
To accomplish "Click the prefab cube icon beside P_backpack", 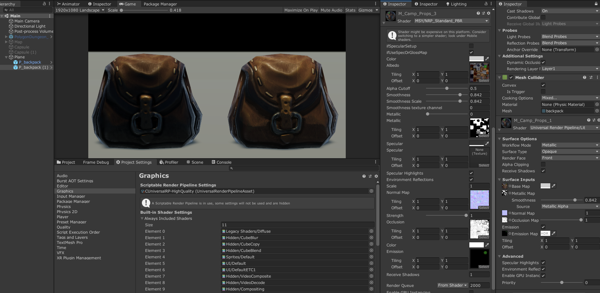I will coord(16,62).
